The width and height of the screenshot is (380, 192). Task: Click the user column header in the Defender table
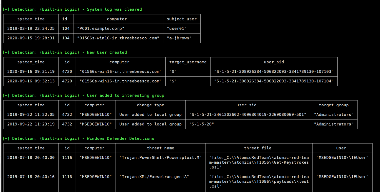(341, 148)
